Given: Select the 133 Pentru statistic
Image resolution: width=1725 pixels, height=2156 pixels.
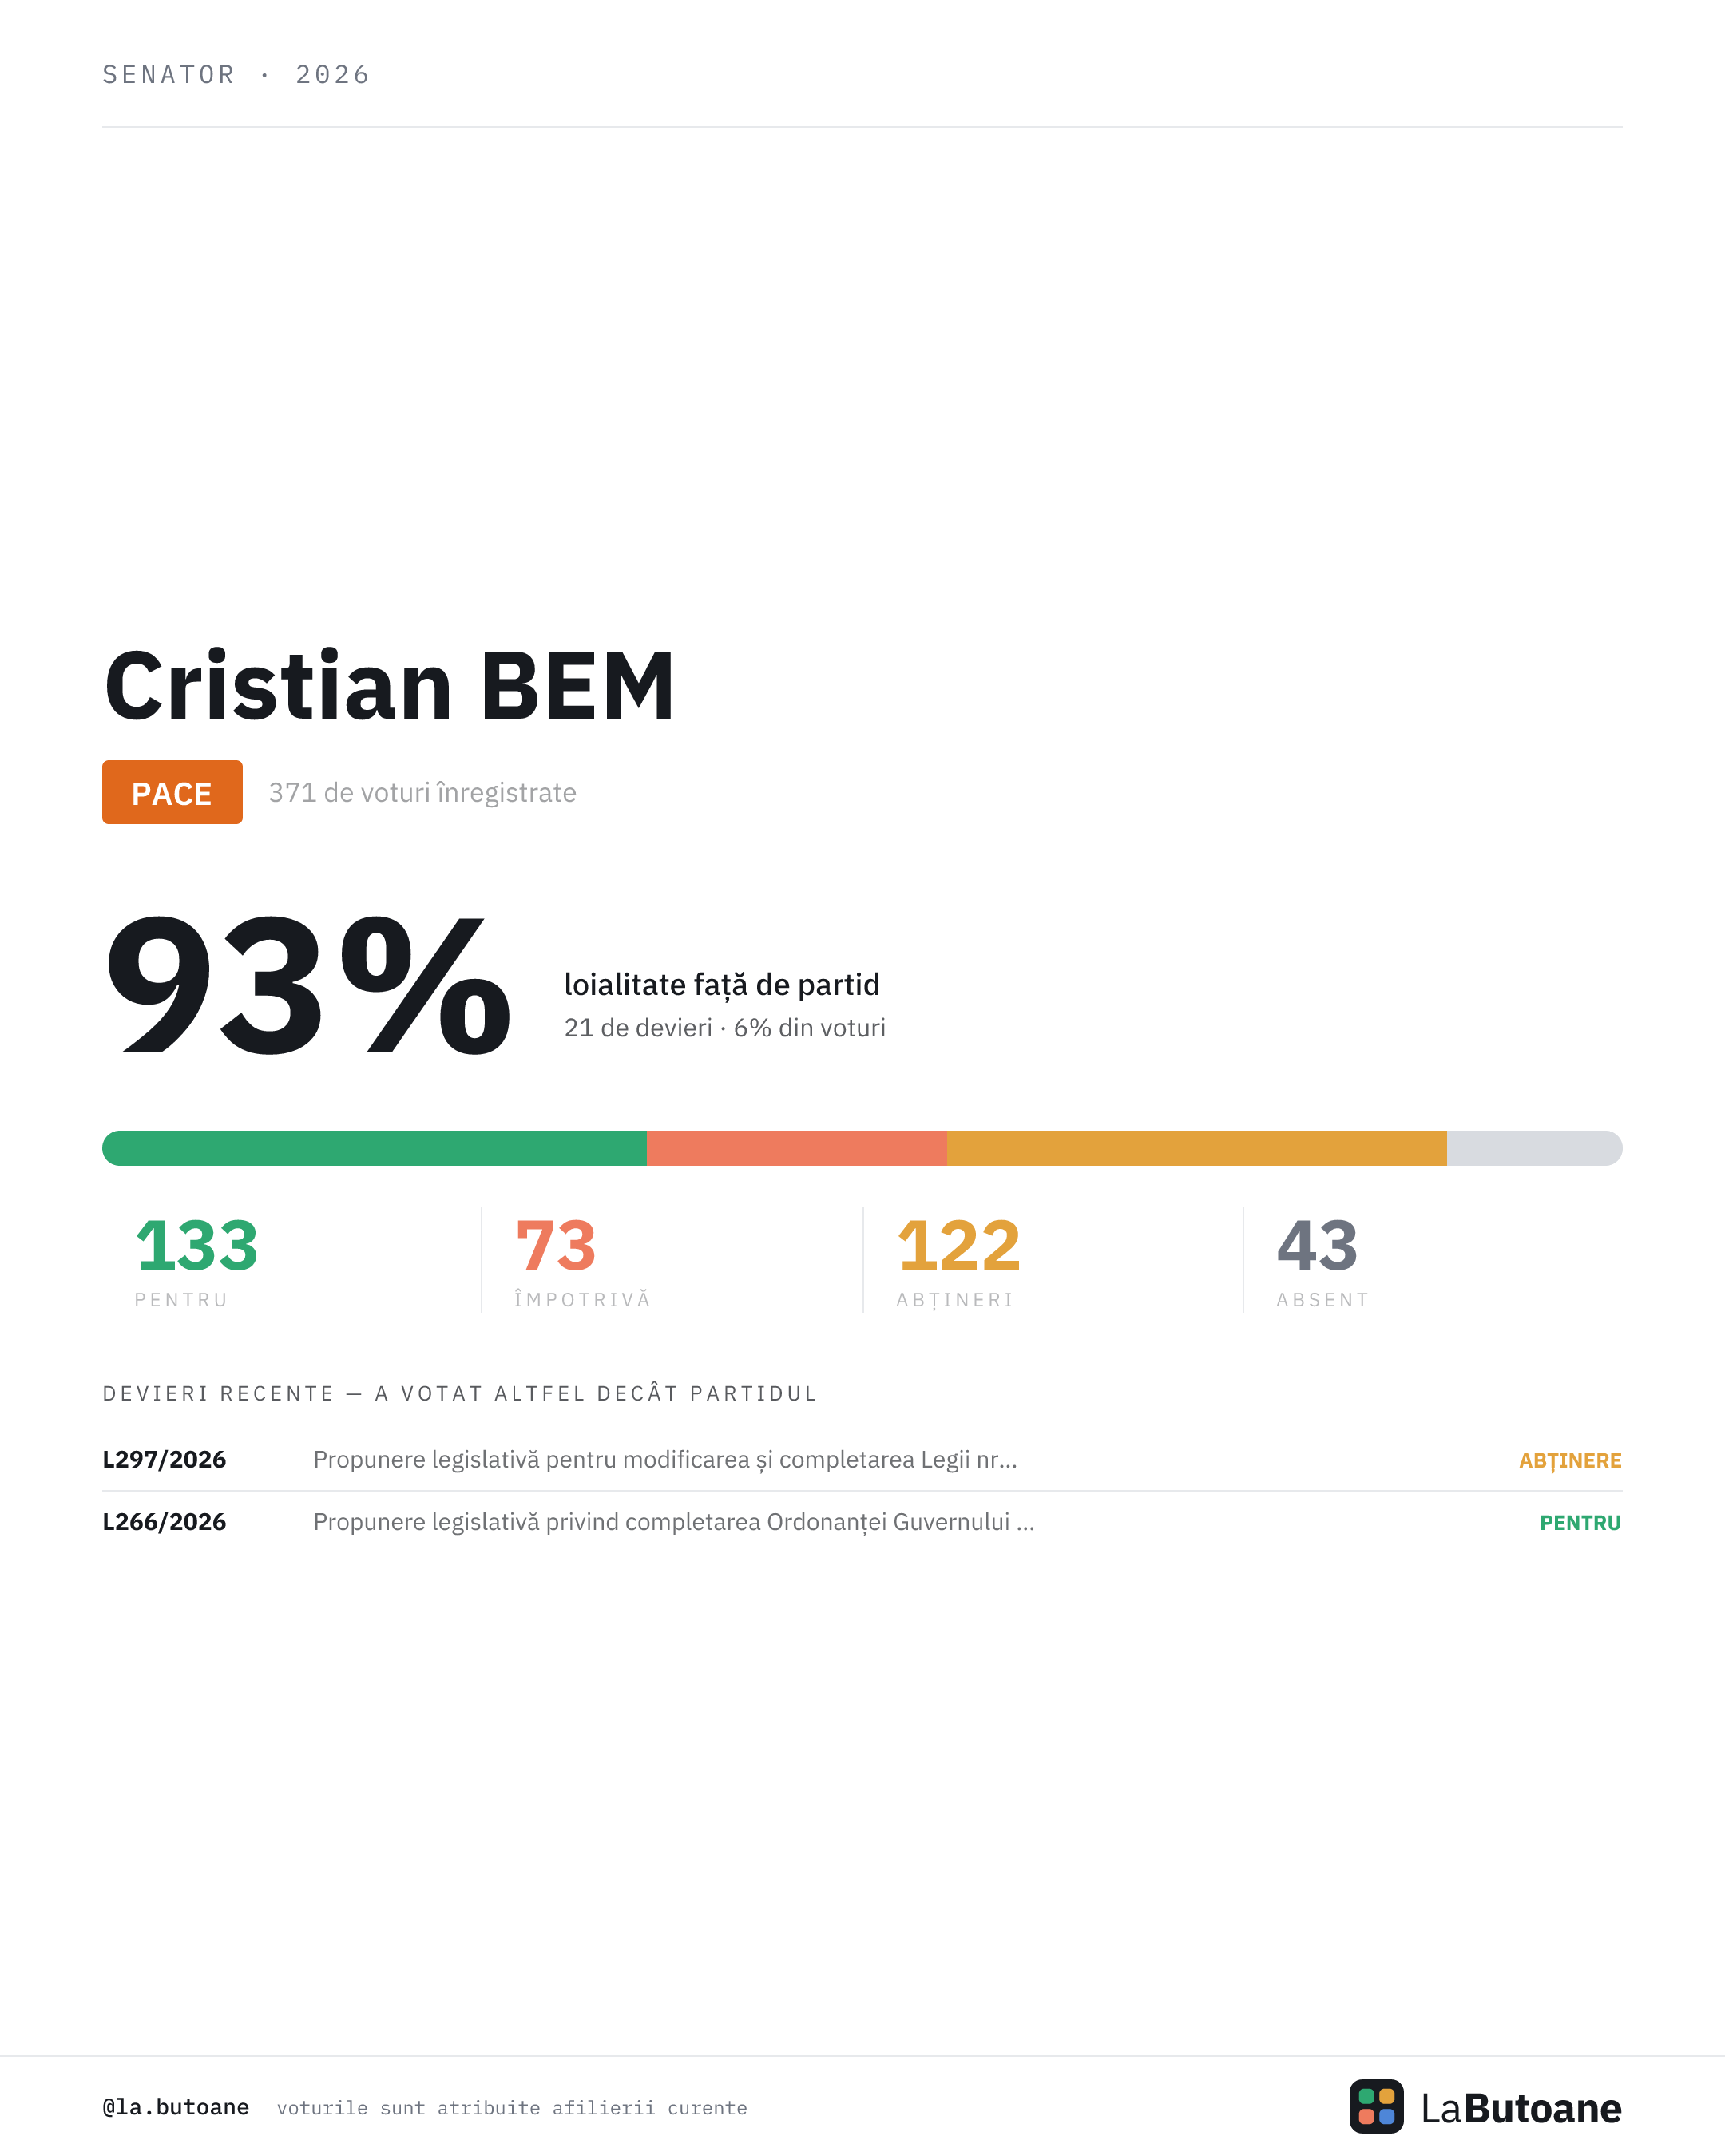Looking at the screenshot, I should point(196,1262).
